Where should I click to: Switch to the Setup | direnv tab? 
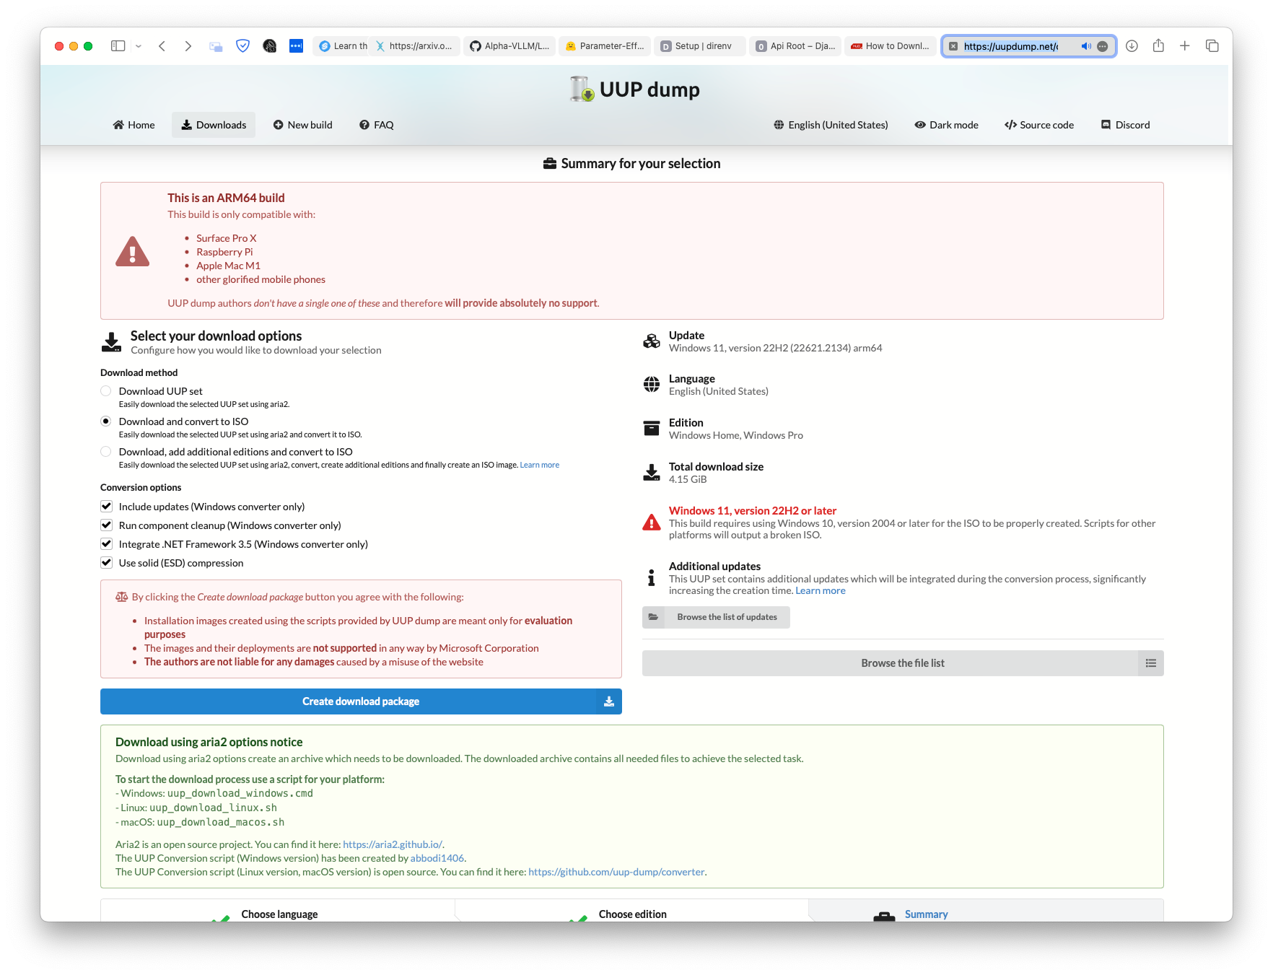coord(700,46)
